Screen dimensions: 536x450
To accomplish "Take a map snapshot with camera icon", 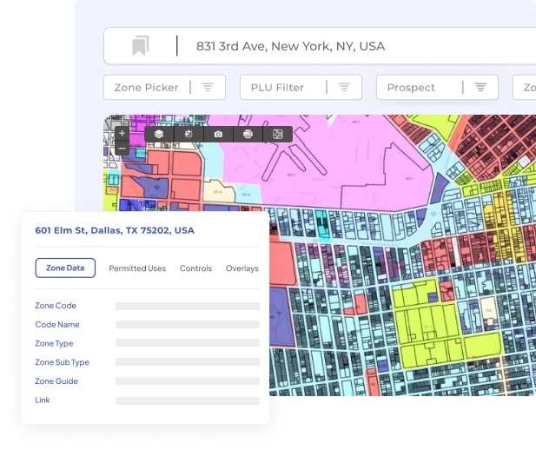I will click(x=218, y=135).
